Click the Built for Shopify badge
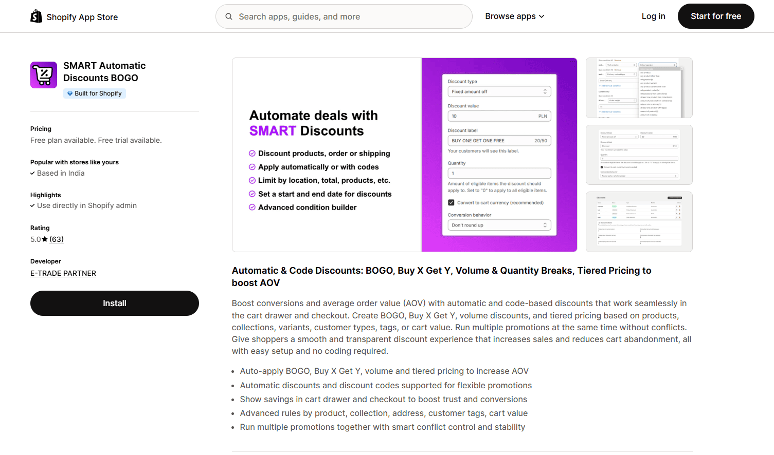Image resolution: width=774 pixels, height=455 pixels. 95,93
